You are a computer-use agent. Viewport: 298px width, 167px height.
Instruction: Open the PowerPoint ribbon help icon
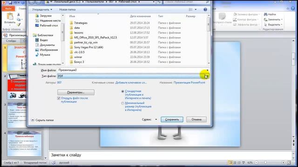293,8
